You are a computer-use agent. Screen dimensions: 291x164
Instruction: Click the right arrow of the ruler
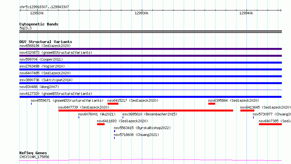[x=281, y=10]
